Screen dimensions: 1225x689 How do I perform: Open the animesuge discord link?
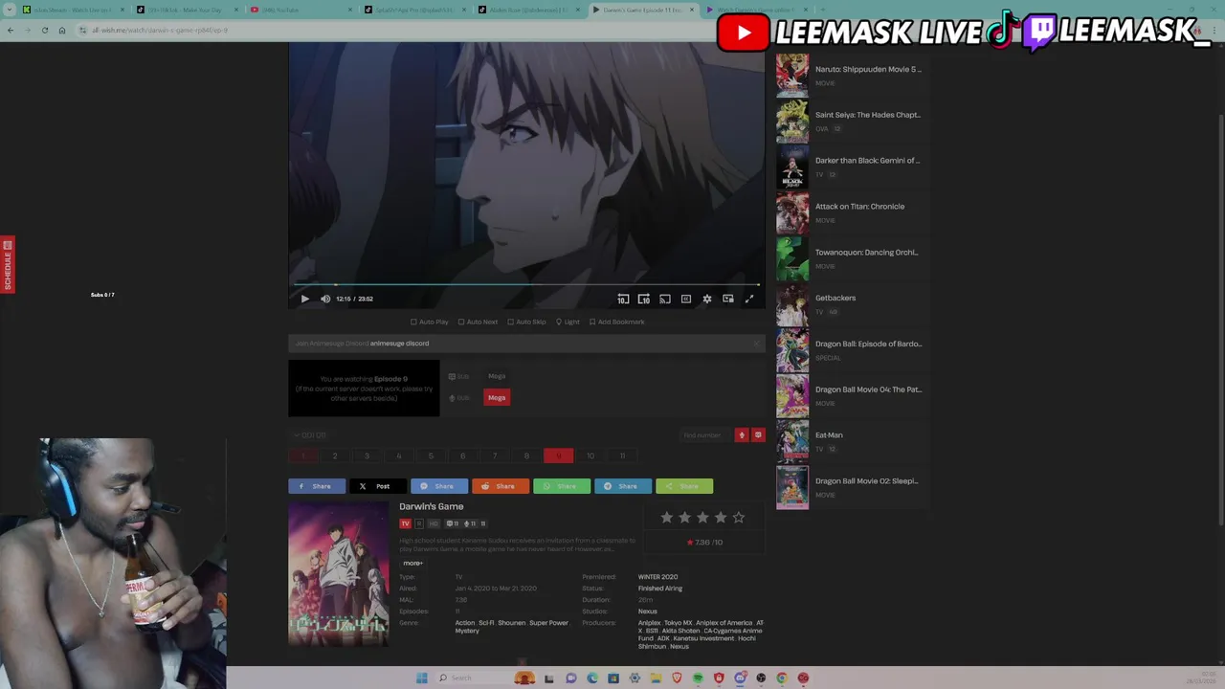pyautogui.click(x=399, y=344)
